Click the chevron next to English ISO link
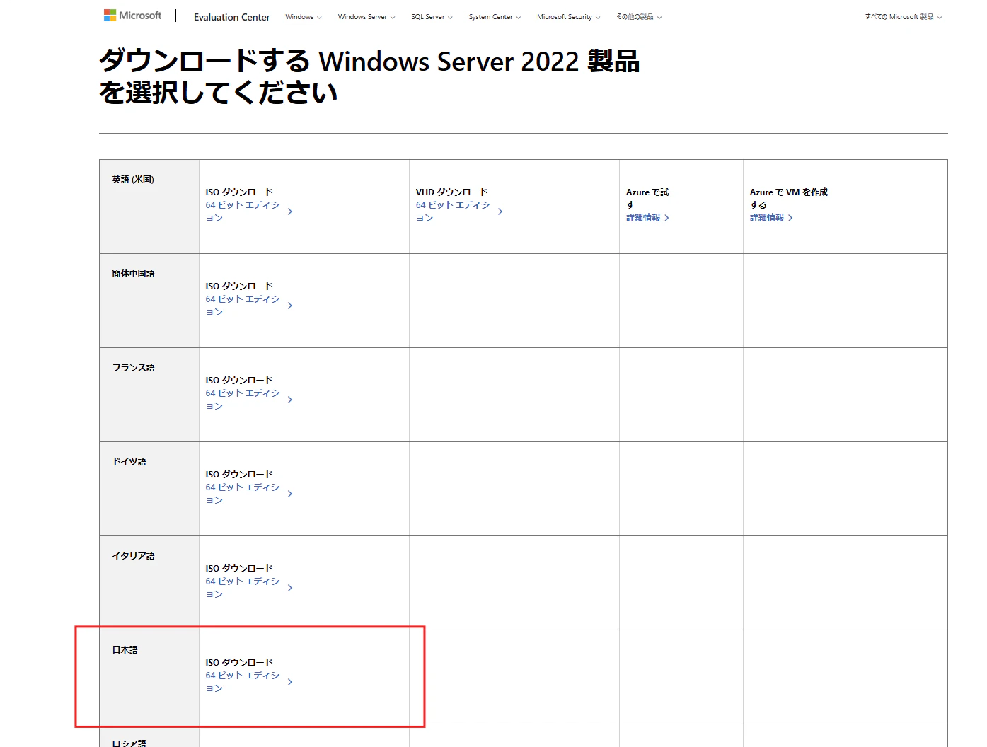 (x=290, y=212)
